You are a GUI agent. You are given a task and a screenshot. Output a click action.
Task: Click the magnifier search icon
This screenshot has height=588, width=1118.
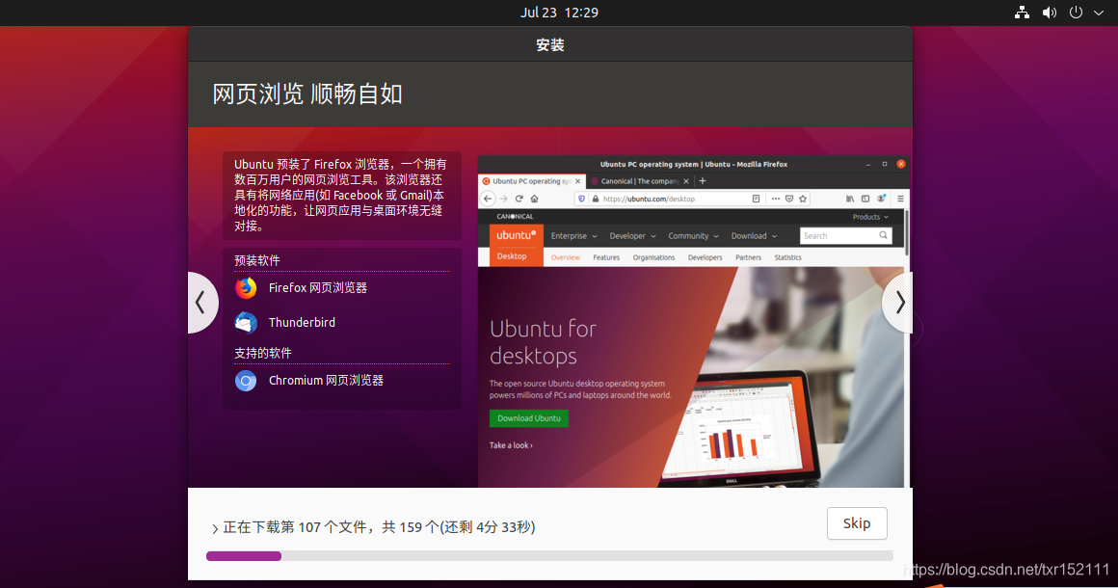(x=884, y=235)
